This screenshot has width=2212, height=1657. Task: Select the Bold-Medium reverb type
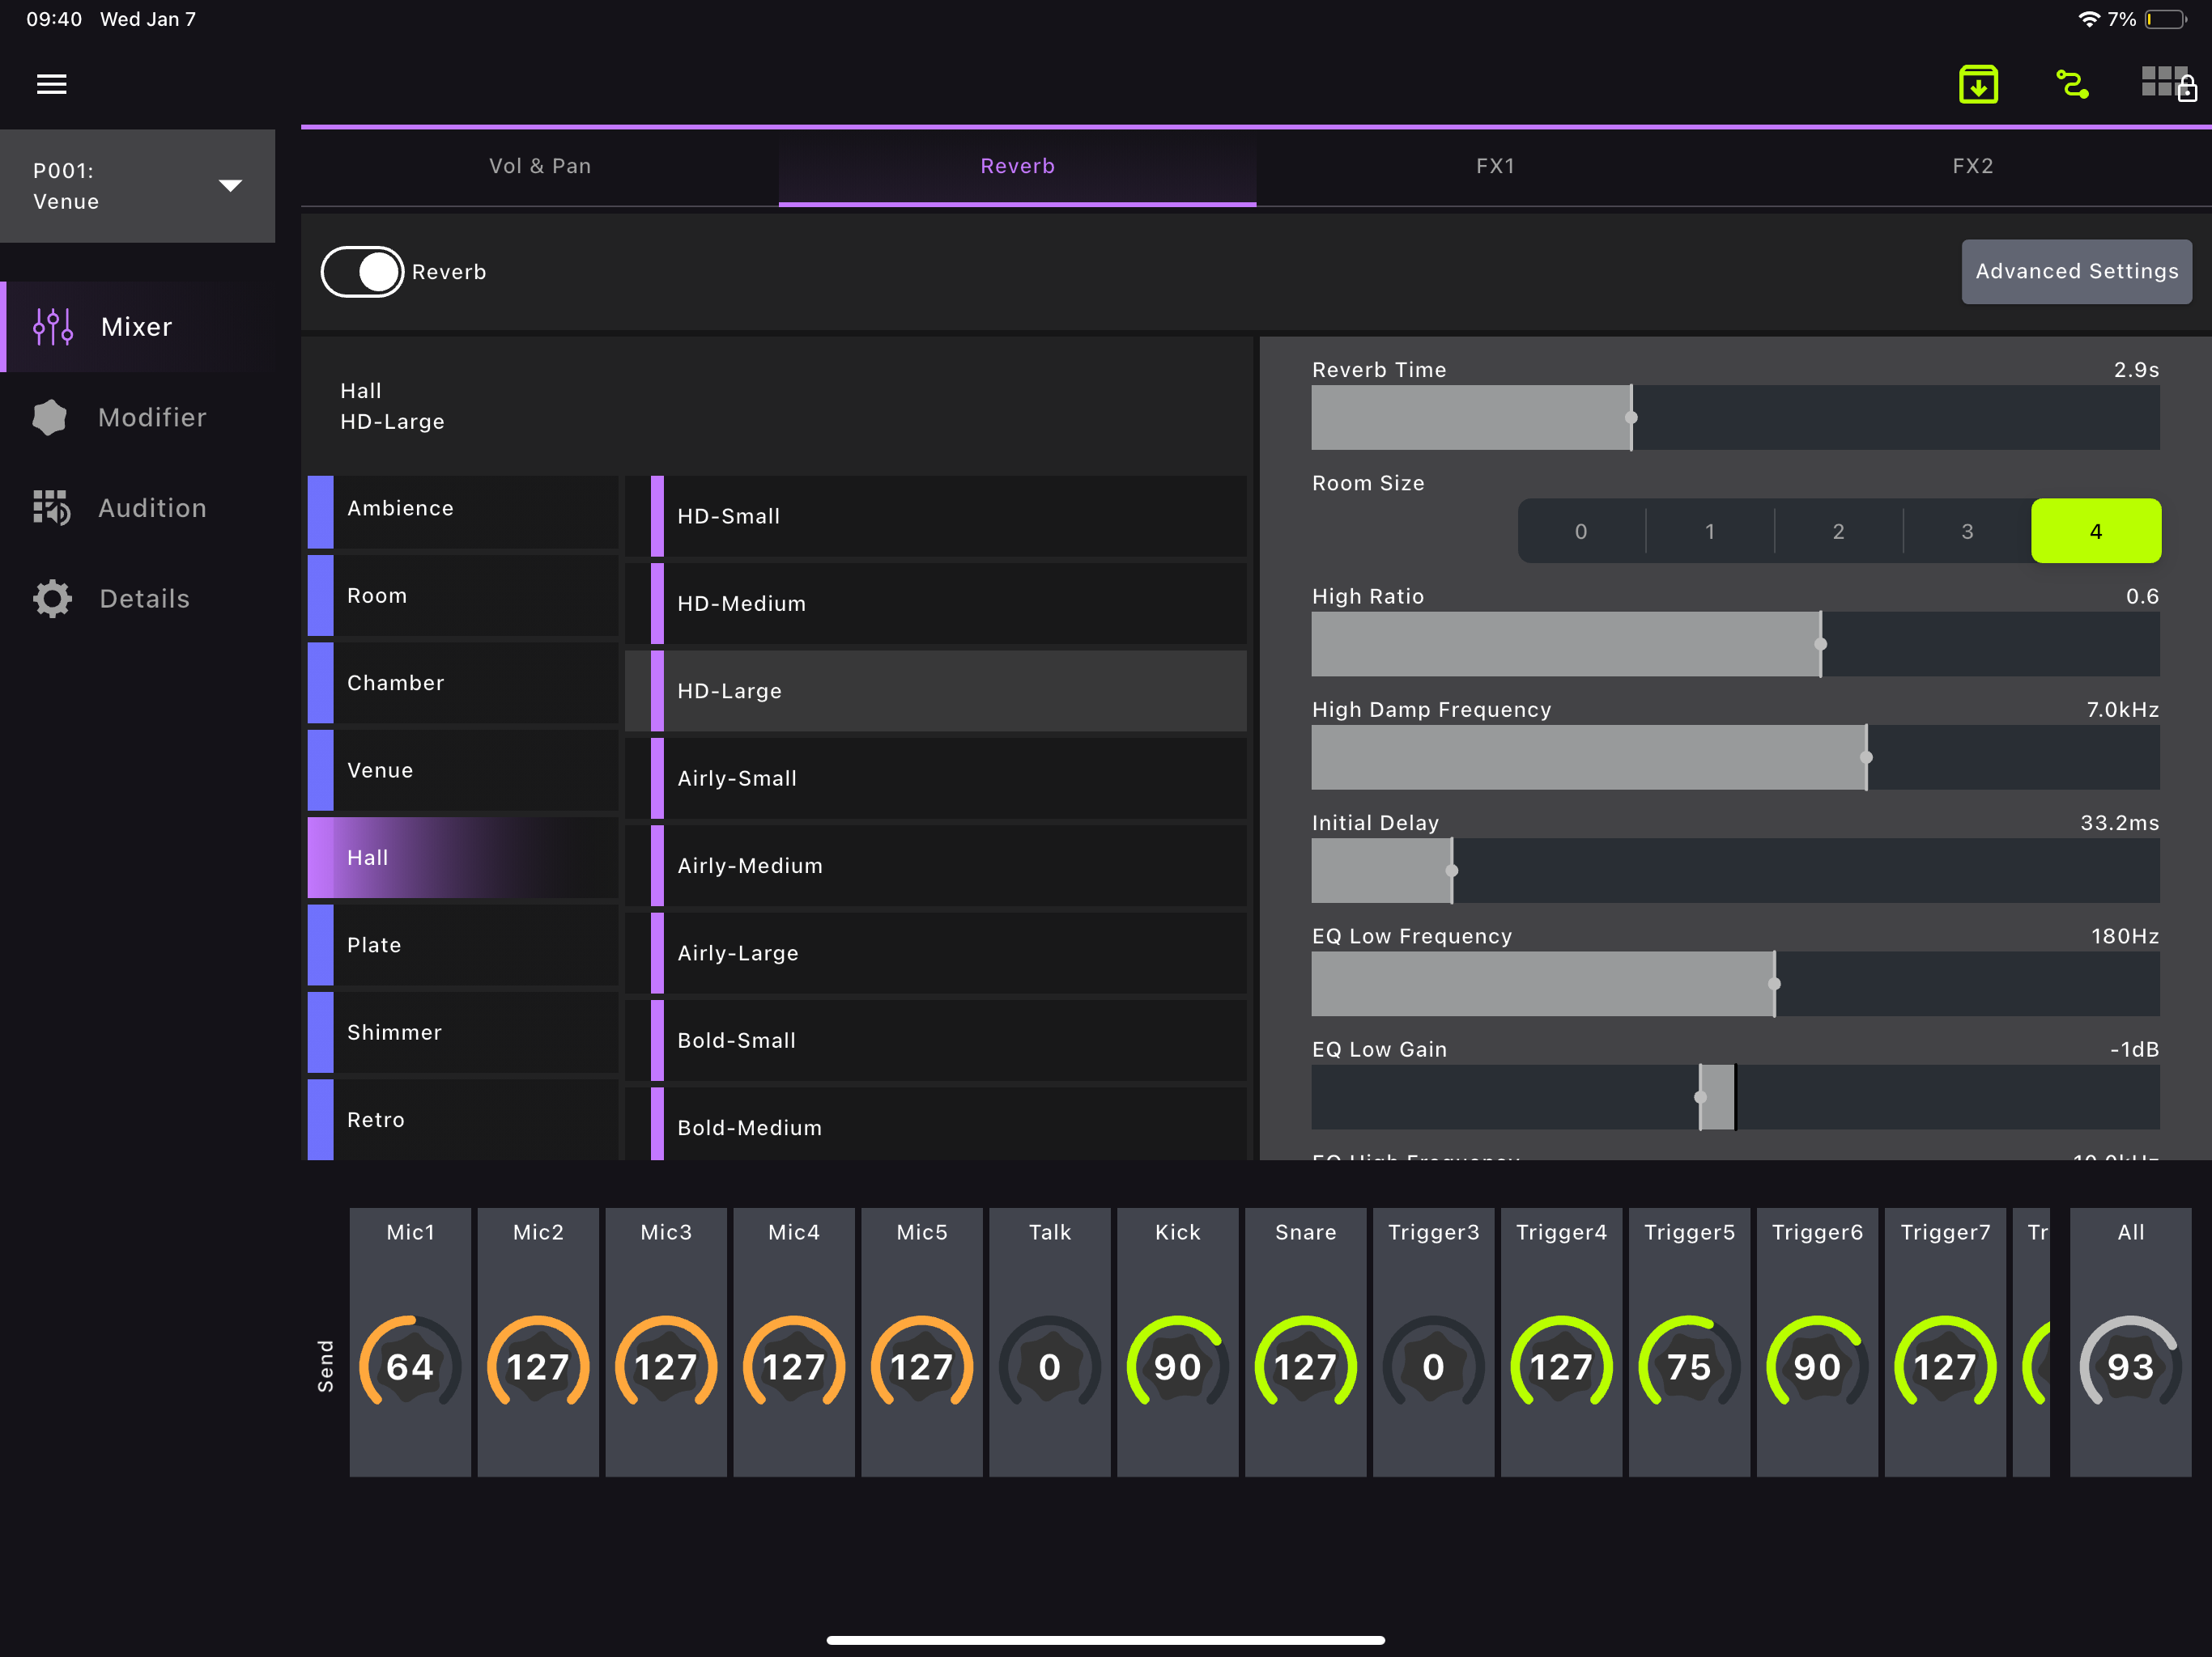[x=936, y=1125]
